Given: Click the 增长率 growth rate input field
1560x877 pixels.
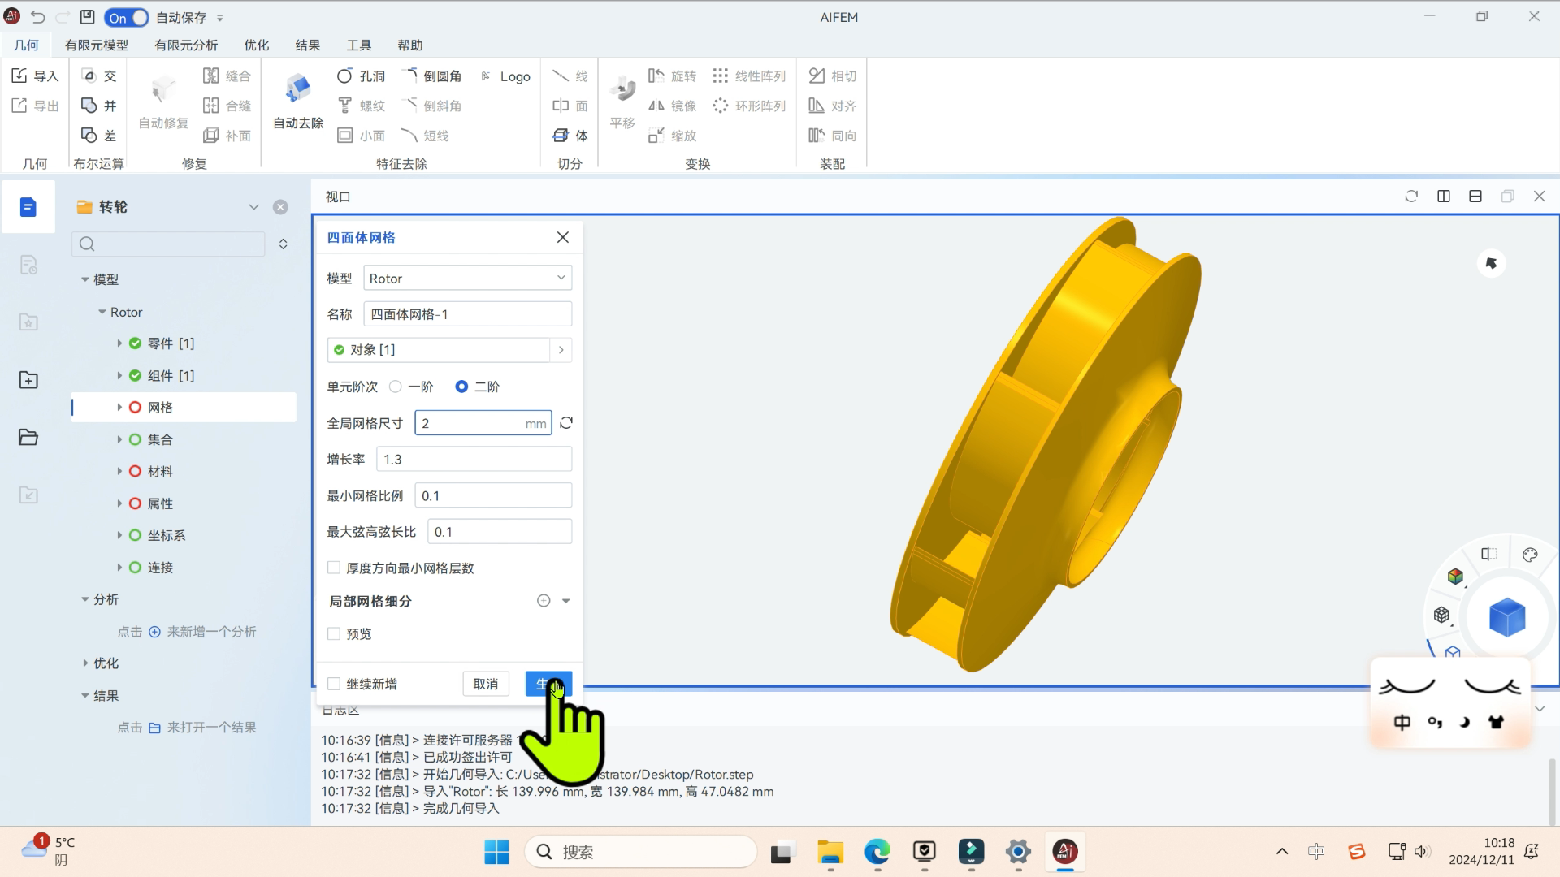Looking at the screenshot, I should point(474,460).
